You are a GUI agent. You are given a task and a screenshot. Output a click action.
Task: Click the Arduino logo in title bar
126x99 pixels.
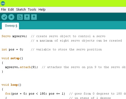pyautogui.click(x=3, y=3)
